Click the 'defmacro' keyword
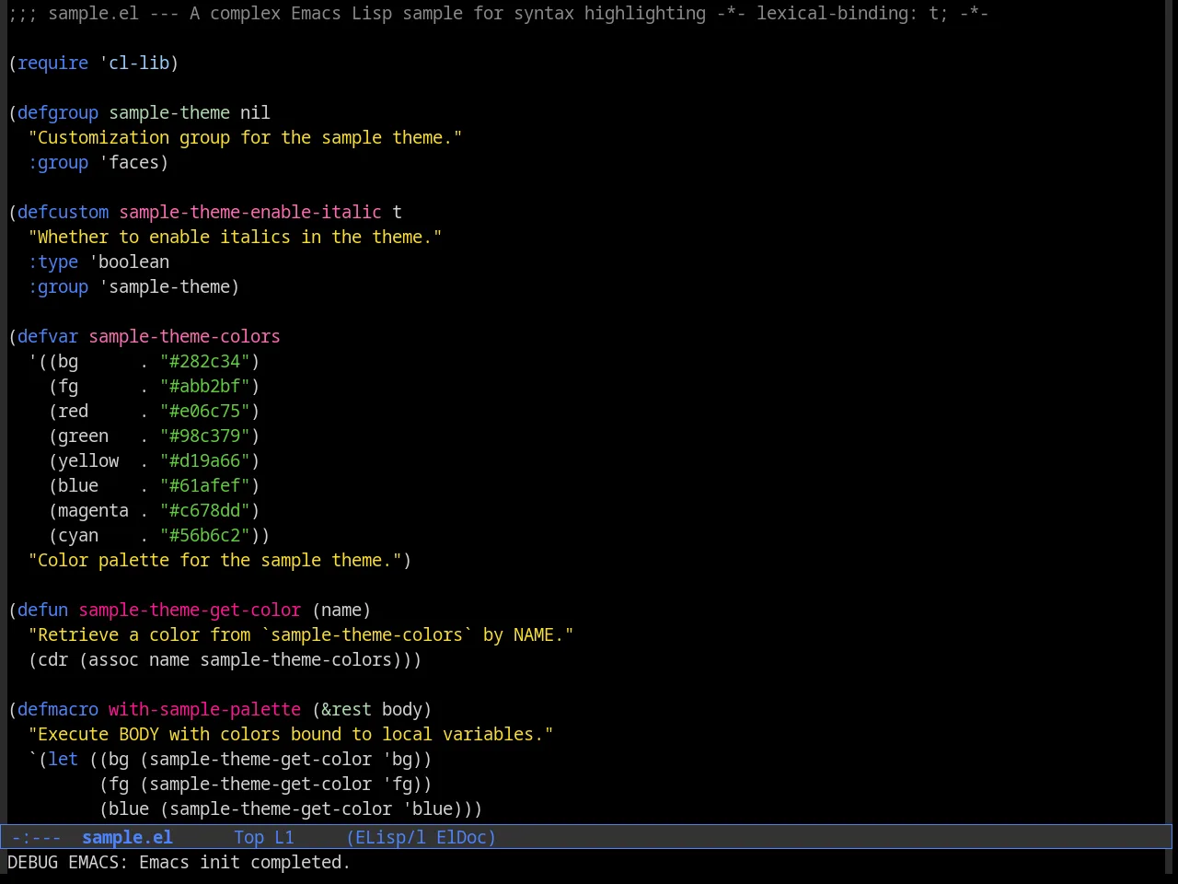The height and width of the screenshot is (884, 1178). point(58,709)
